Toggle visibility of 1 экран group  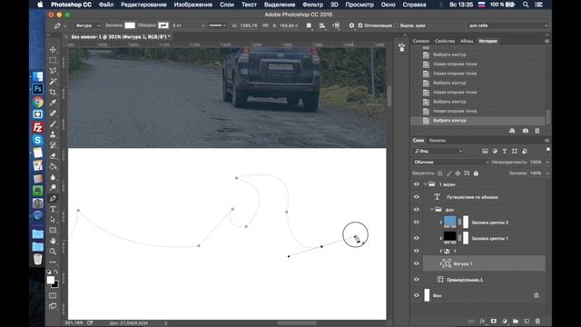(416, 184)
